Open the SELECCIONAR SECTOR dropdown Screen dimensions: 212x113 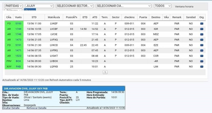[75, 6]
